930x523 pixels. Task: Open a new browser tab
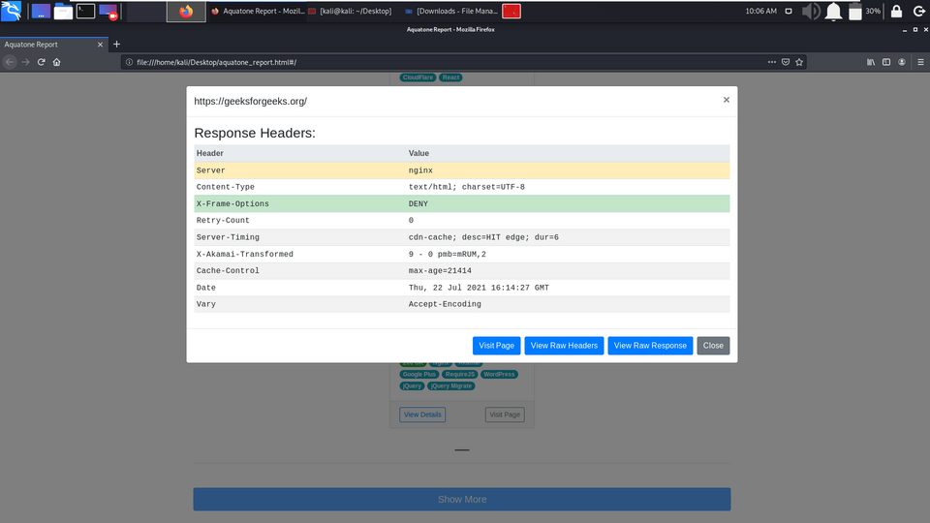pyautogui.click(x=116, y=45)
